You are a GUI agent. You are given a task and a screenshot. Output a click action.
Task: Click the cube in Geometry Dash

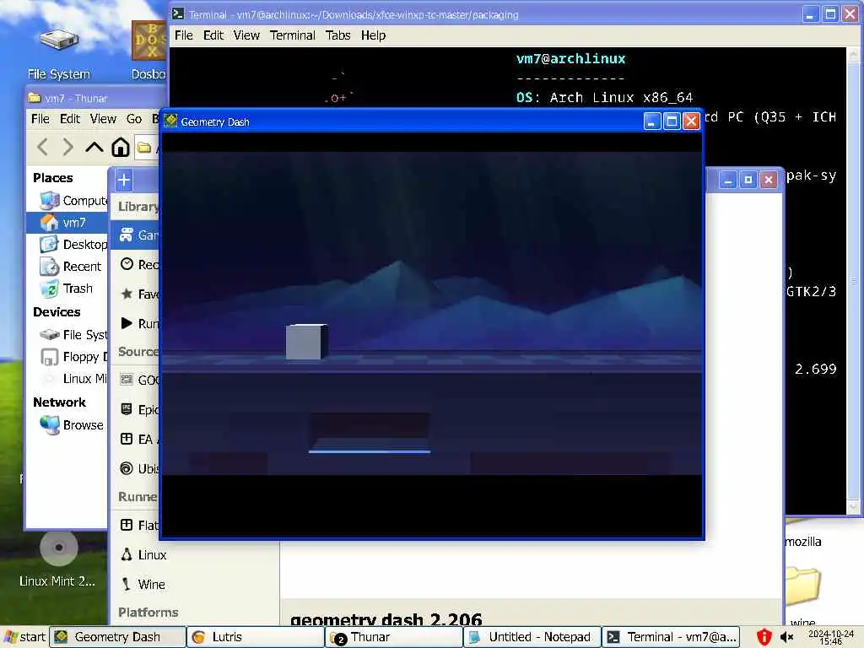[x=307, y=342]
